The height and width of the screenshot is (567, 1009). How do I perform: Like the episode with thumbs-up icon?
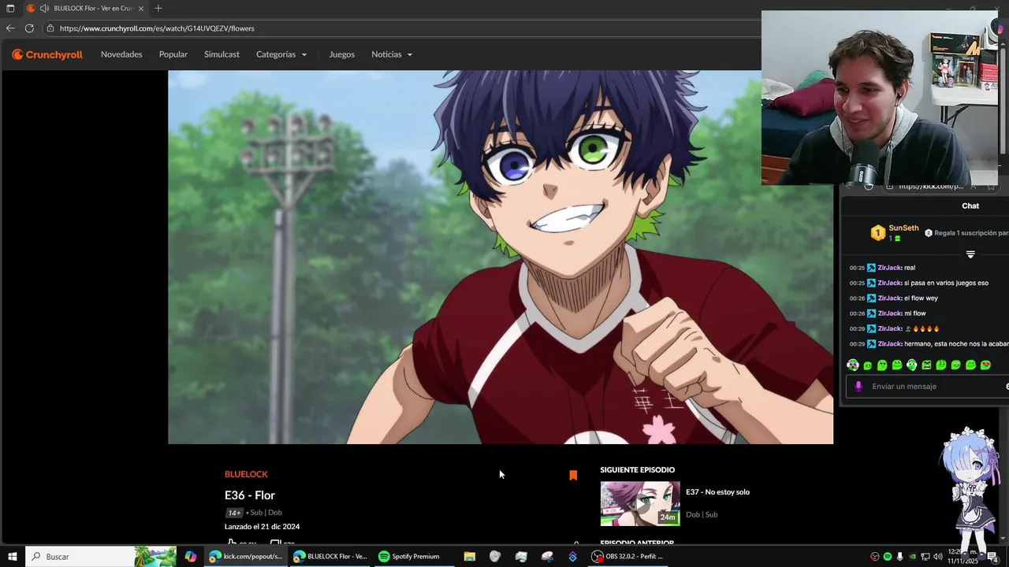point(232,543)
